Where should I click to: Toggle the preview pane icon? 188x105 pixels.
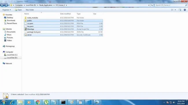(180, 10)
